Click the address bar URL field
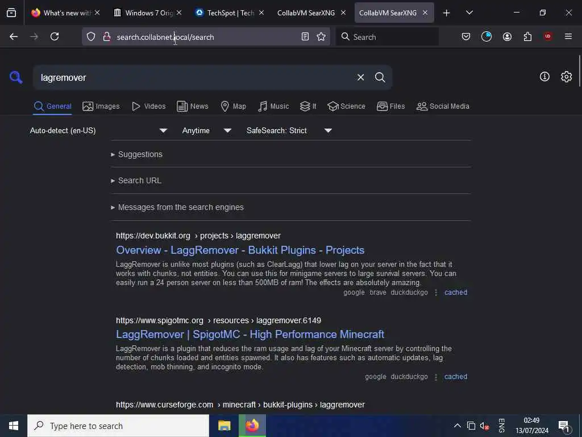The image size is (582, 437). (x=206, y=37)
